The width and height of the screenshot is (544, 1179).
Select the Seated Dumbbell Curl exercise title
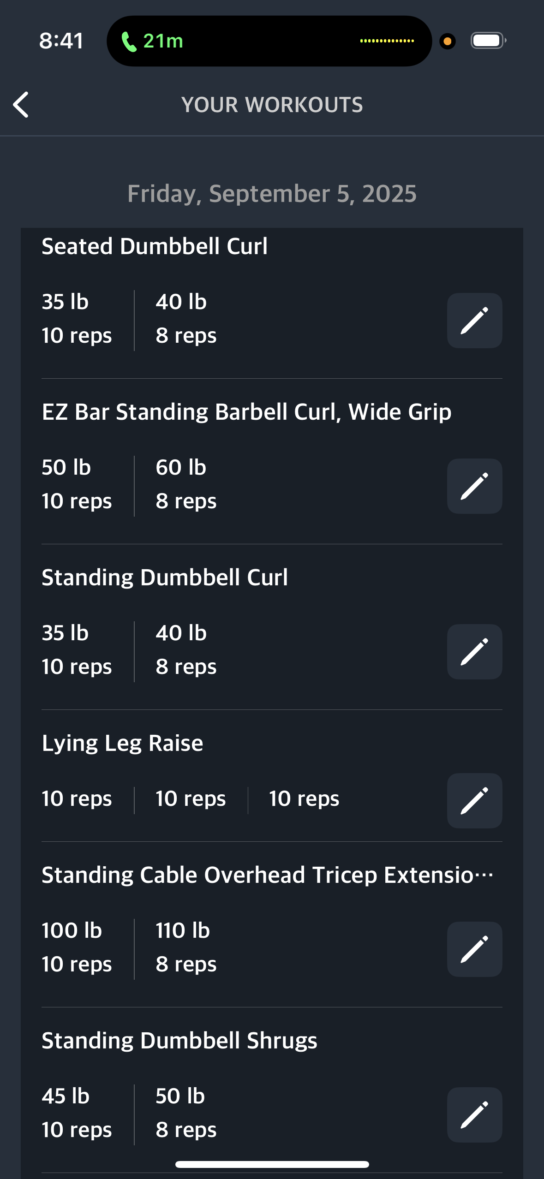[x=155, y=246]
